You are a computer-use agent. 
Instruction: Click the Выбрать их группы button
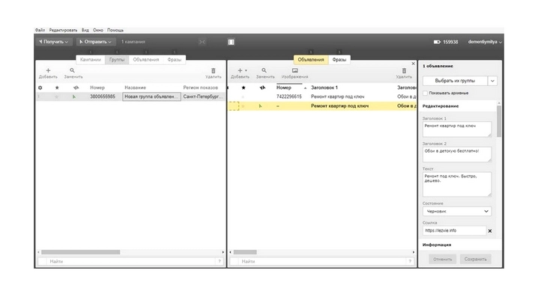click(455, 79)
